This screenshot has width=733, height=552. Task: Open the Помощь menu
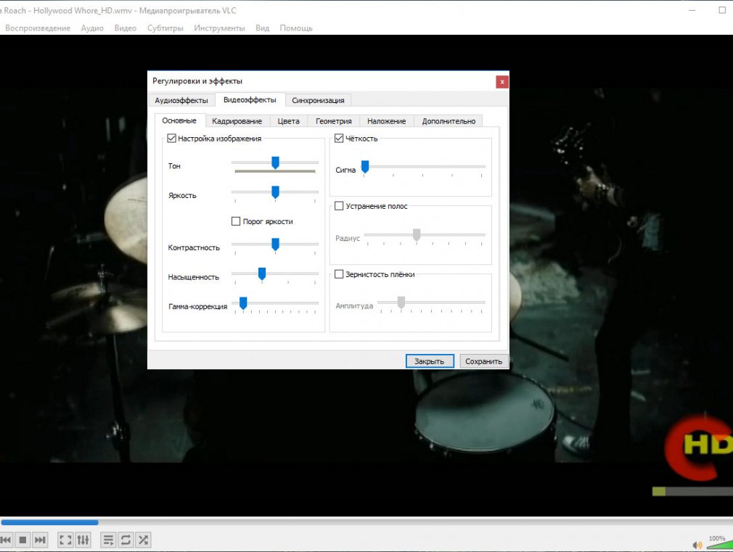296,28
